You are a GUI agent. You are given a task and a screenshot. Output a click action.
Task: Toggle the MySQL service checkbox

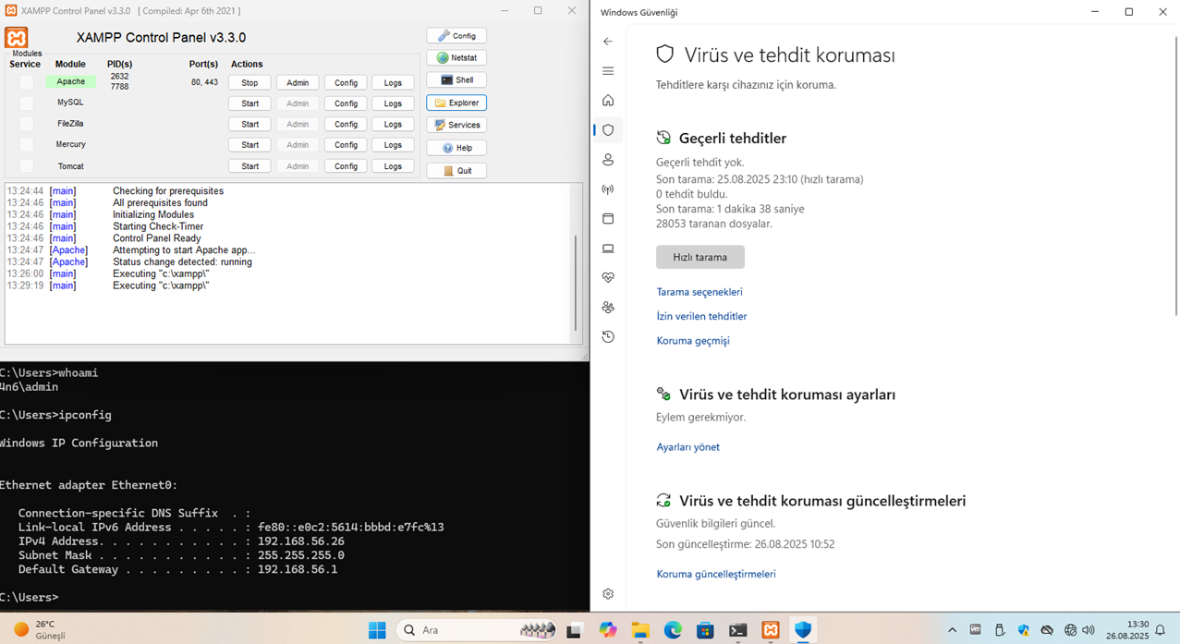(x=26, y=103)
